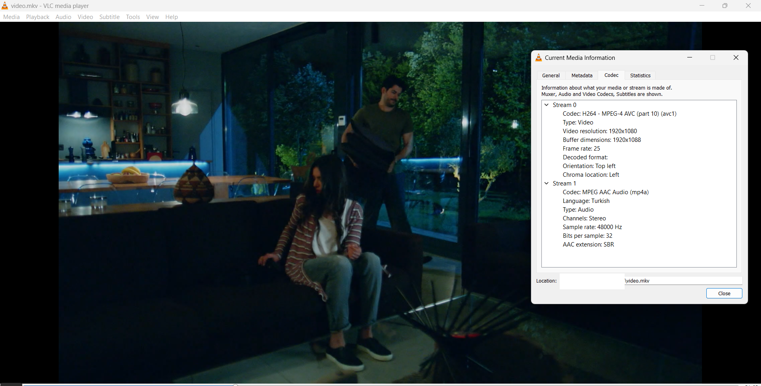This screenshot has height=386, width=761.
Task: Select the Stream 1 label
Action: click(564, 183)
